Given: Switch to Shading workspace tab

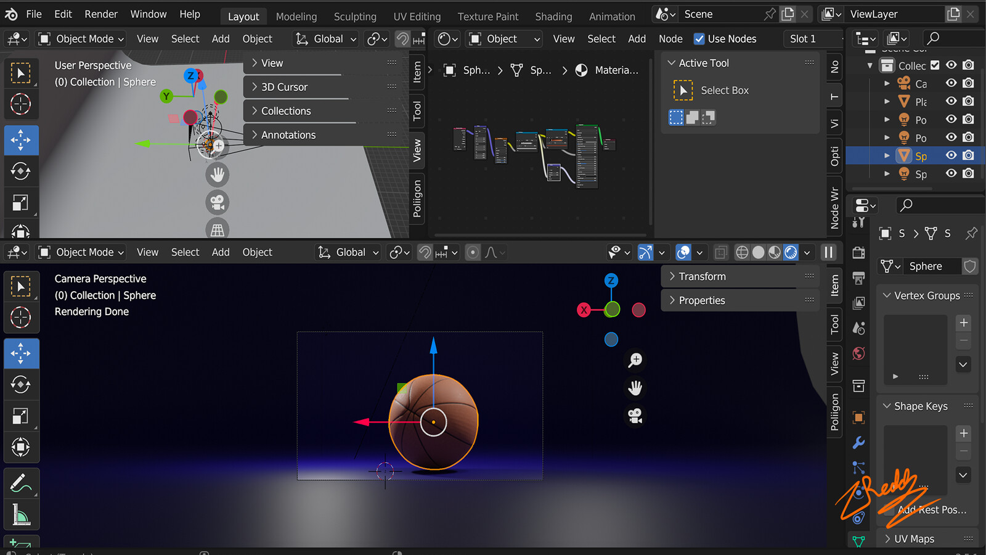Looking at the screenshot, I should pos(553,17).
